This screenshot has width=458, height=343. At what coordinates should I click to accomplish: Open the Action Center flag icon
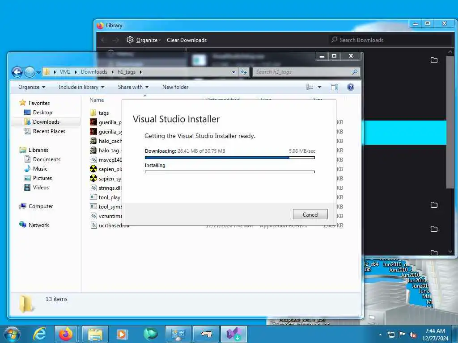402,335
